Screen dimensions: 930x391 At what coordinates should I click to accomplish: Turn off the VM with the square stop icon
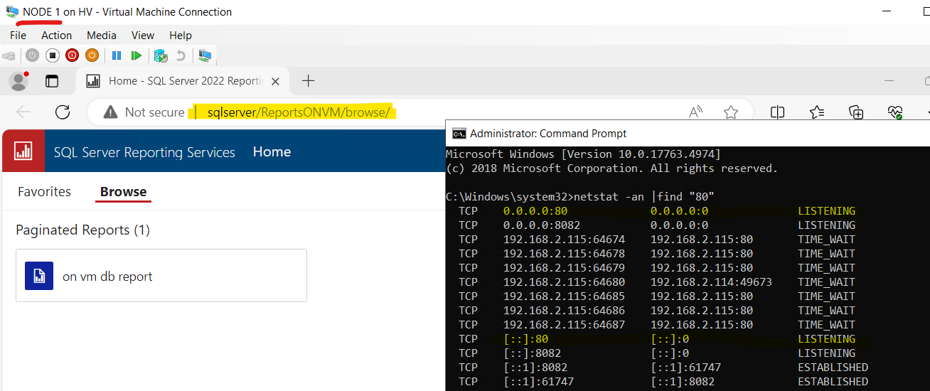click(52, 55)
